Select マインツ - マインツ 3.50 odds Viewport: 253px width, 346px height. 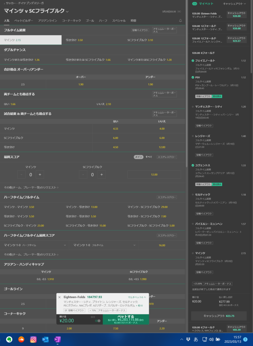[x=31, y=207]
